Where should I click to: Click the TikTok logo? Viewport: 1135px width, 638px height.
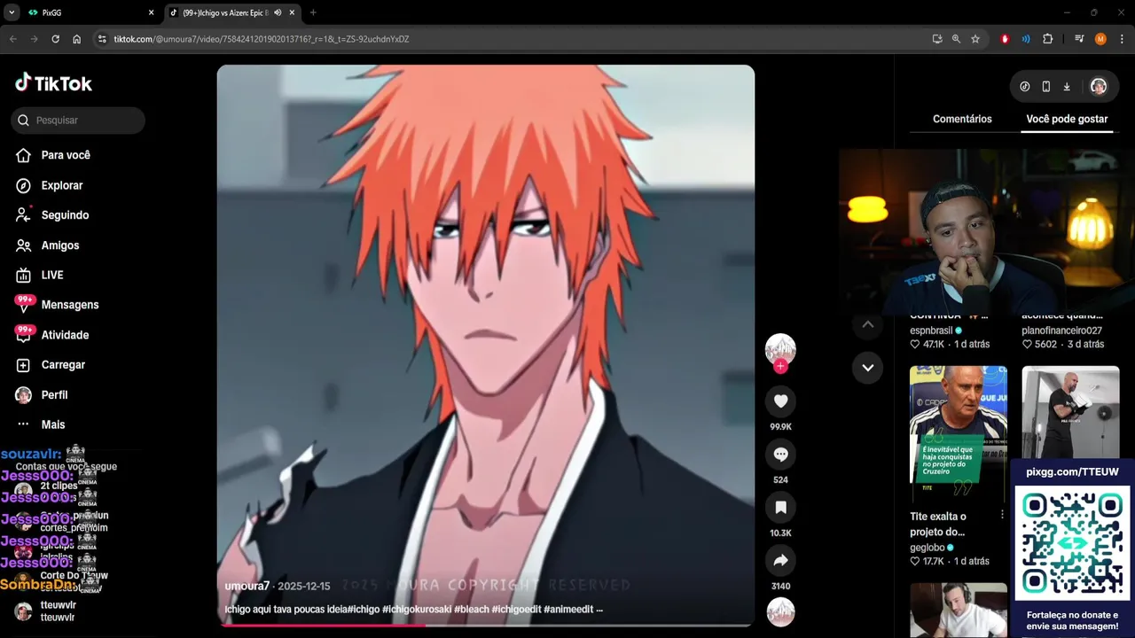coord(53,83)
